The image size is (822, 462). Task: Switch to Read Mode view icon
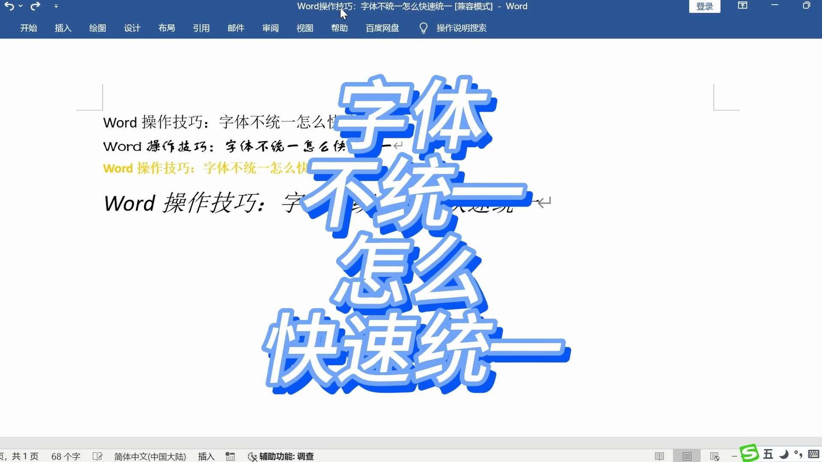[659, 456]
